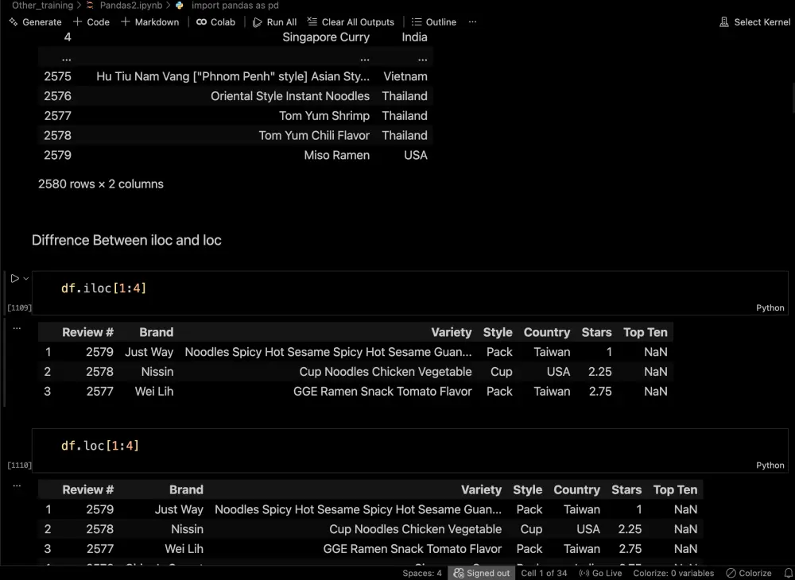Image resolution: width=795 pixels, height=580 pixels.
Task: Click the Brand header in loc output
Action: coord(186,490)
